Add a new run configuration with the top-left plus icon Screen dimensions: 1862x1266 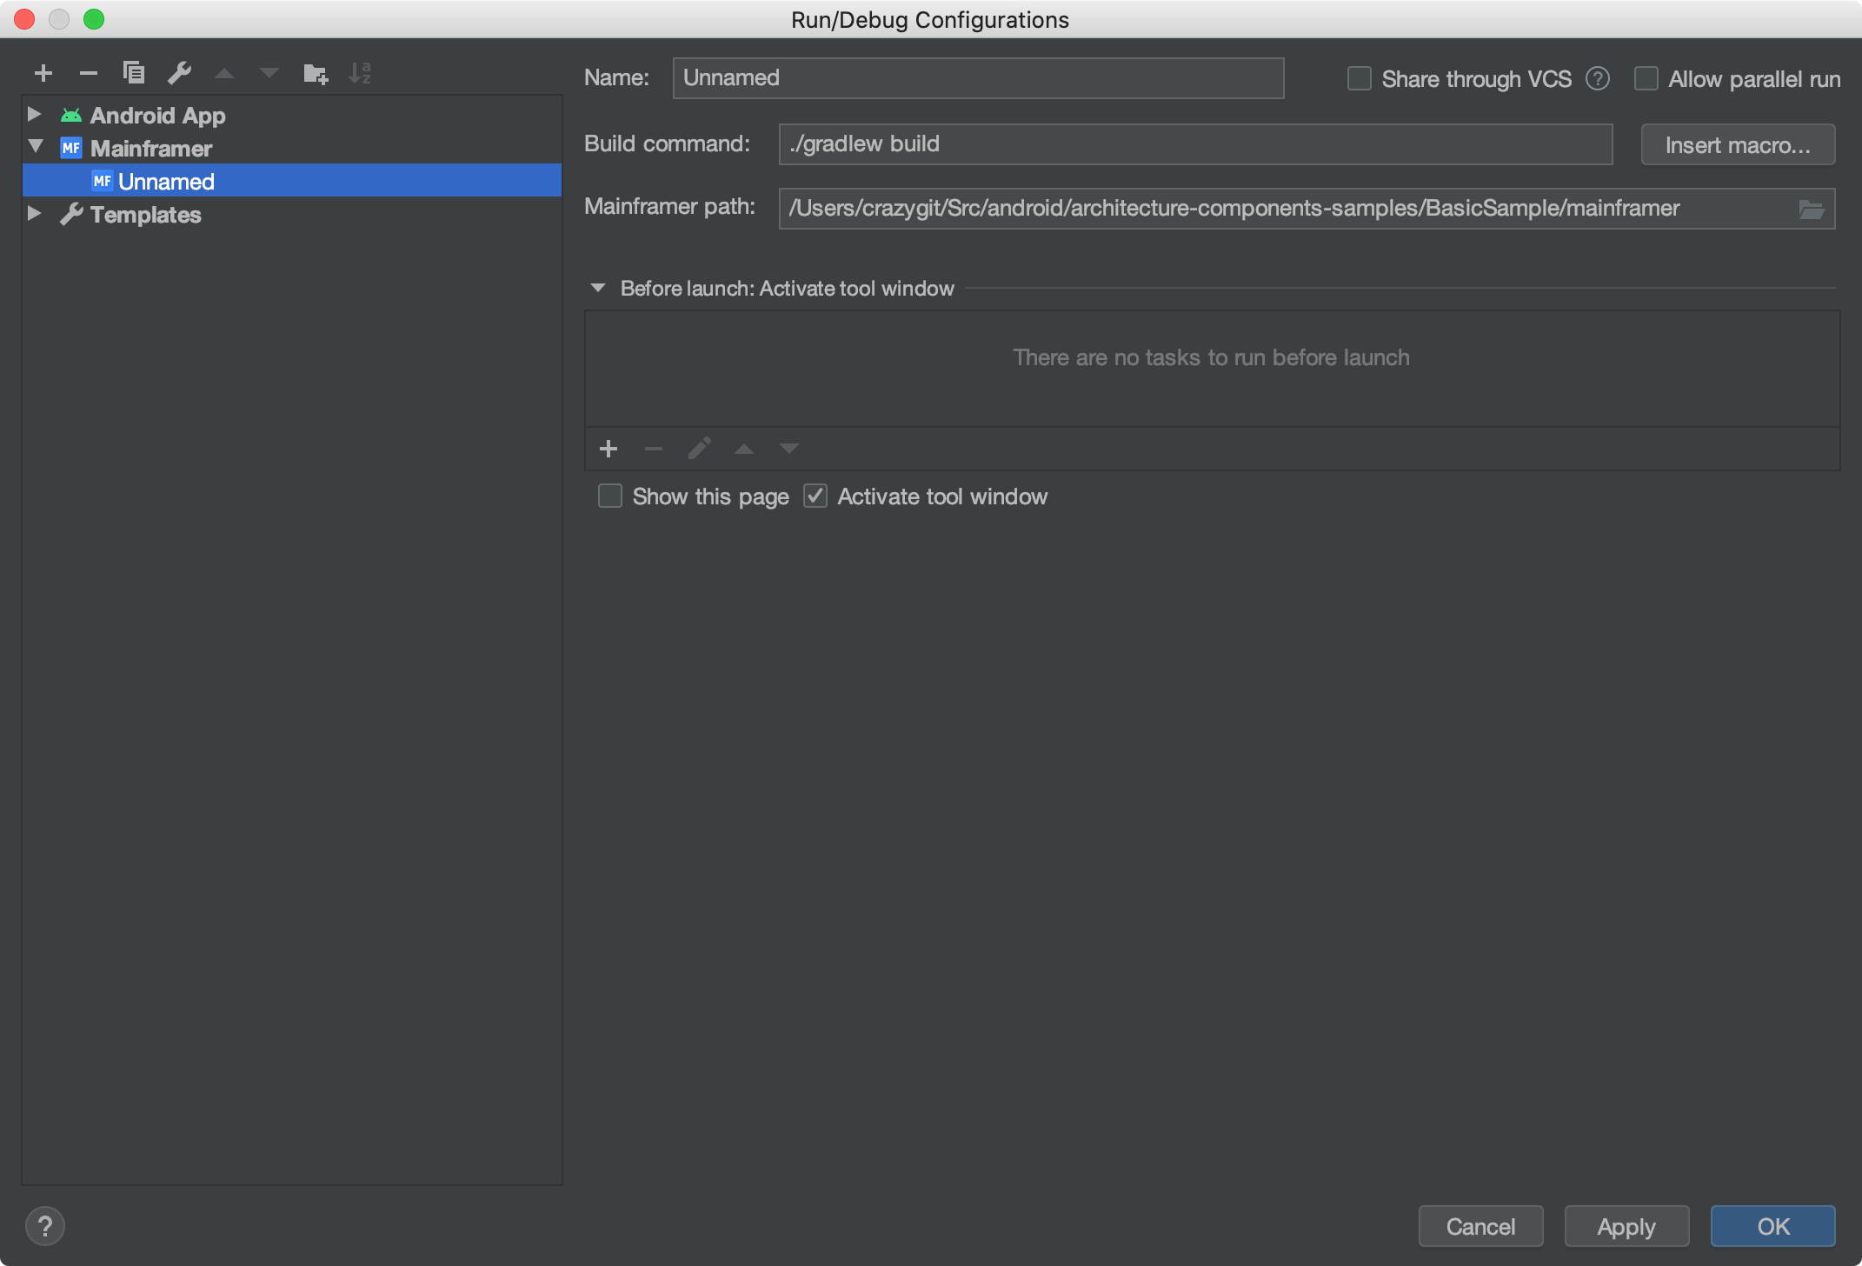click(x=43, y=73)
